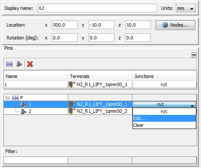Screen dimensions: 201x168
Task: Click the pin icon of tree row 2
Action: coord(23,111)
